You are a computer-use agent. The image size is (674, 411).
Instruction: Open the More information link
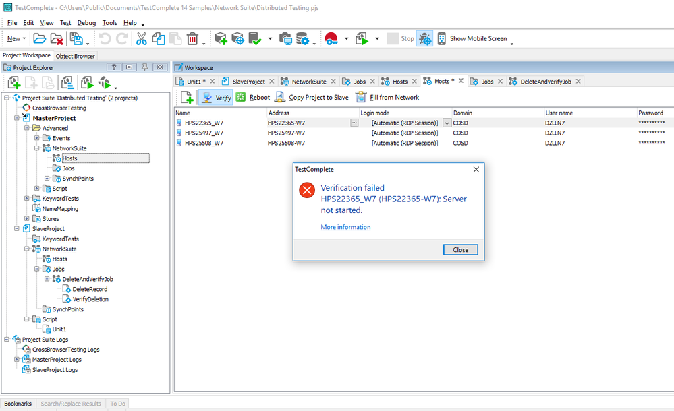345,227
